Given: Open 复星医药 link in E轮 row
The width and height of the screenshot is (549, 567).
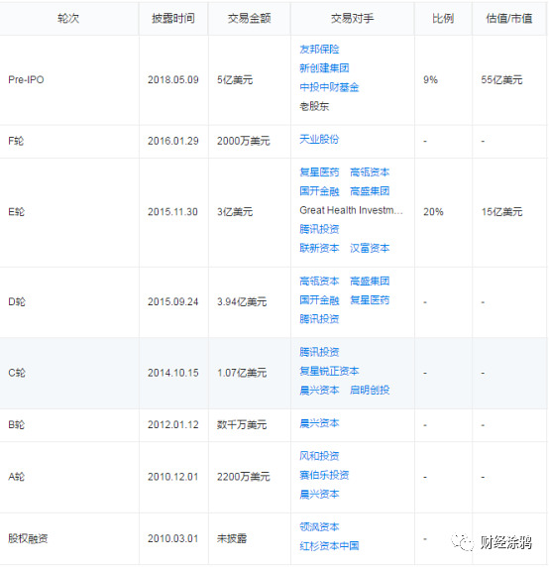Looking at the screenshot, I should (319, 172).
